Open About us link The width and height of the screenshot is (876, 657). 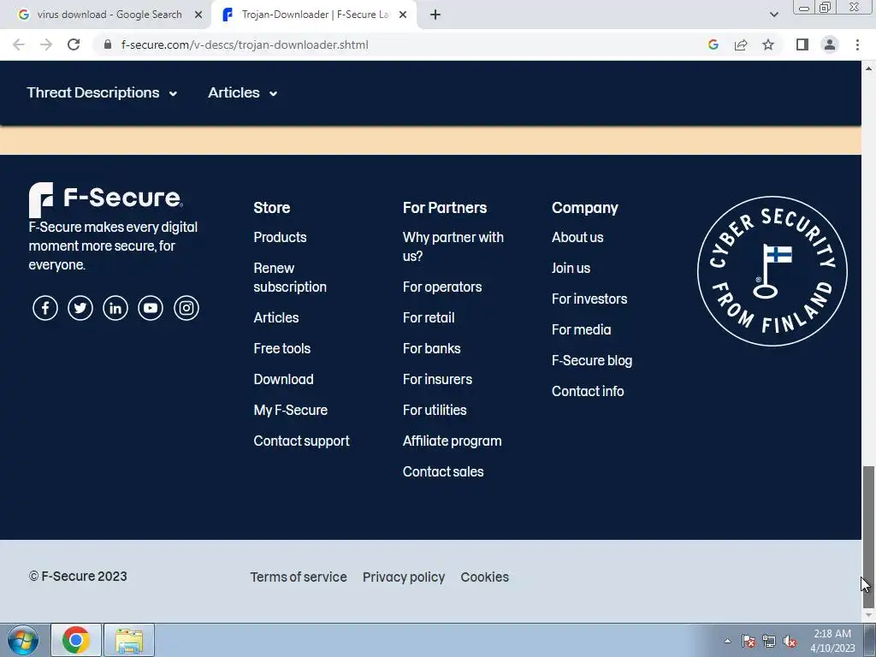[577, 238]
